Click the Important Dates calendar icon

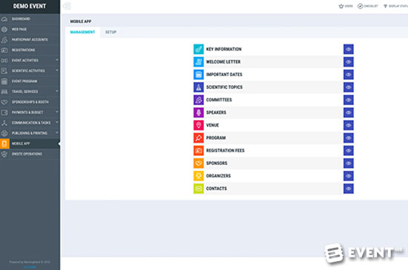199,75
